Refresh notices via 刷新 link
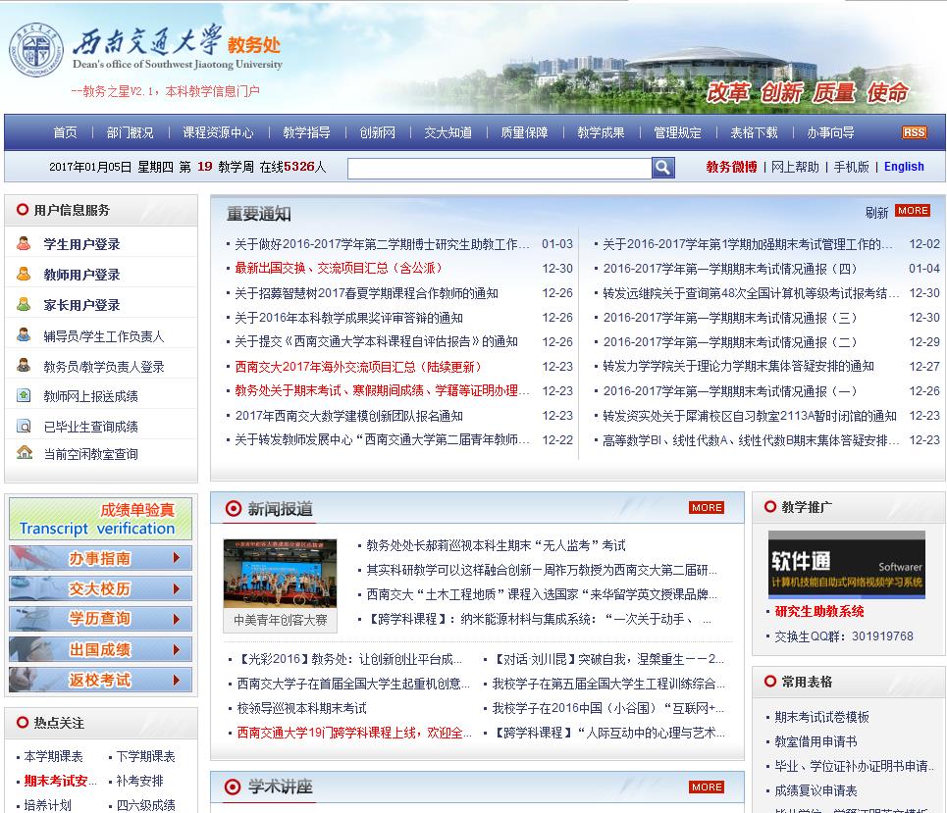 (876, 213)
